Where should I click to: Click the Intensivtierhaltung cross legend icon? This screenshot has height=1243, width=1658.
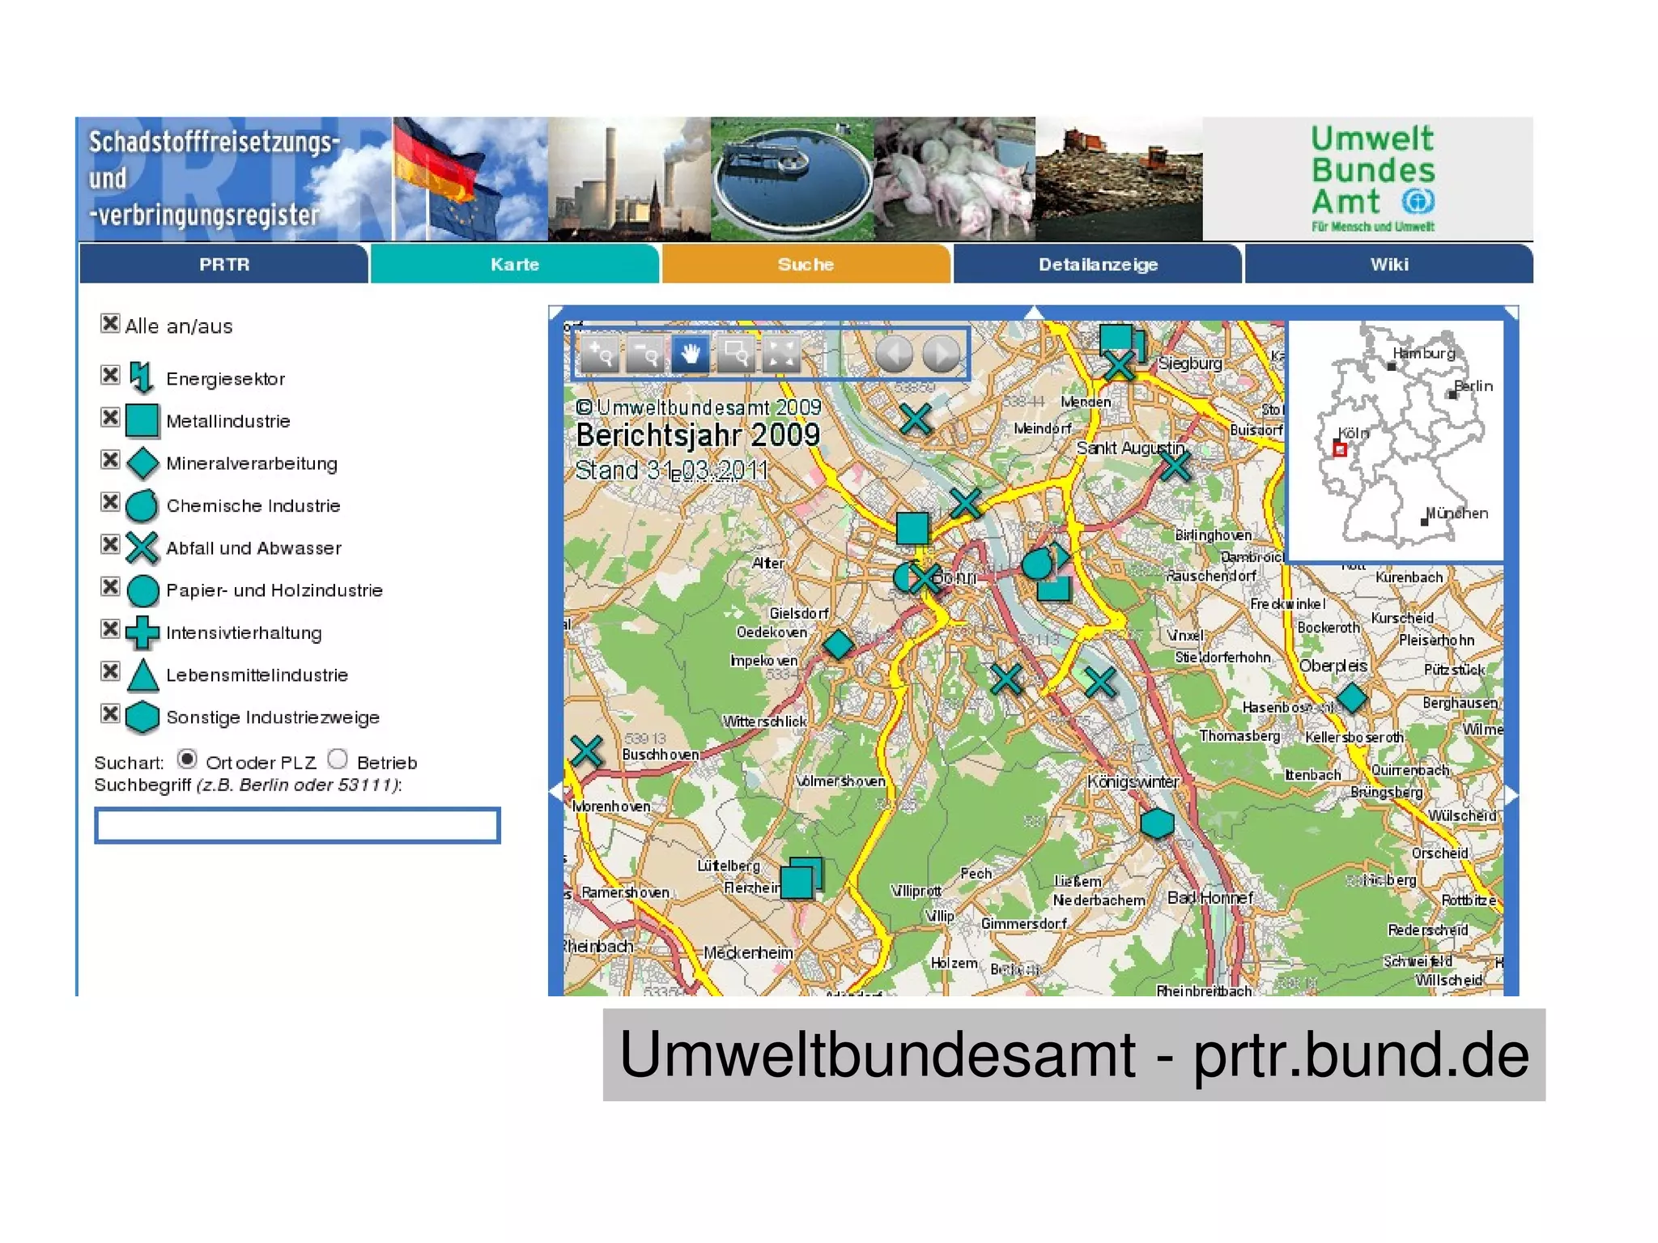[142, 632]
